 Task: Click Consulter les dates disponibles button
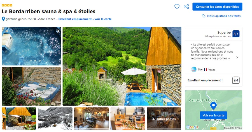[217, 7]
